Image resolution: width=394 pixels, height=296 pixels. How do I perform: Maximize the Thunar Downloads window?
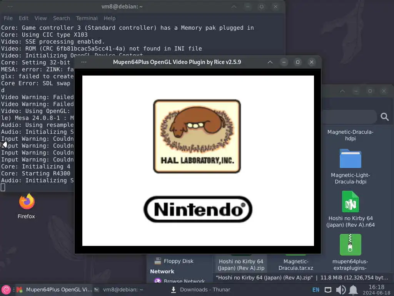(x=370, y=91)
